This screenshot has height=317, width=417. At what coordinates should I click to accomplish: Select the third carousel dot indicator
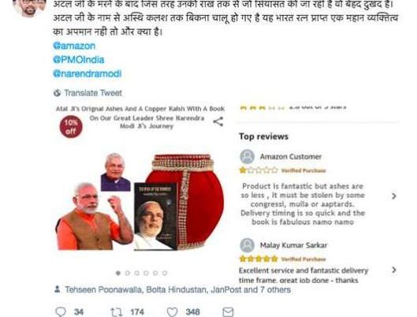(x=137, y=273)
